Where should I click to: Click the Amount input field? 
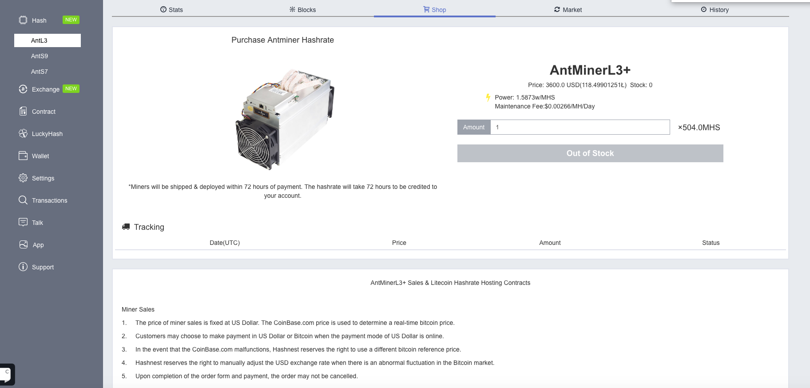pos(580,127)
